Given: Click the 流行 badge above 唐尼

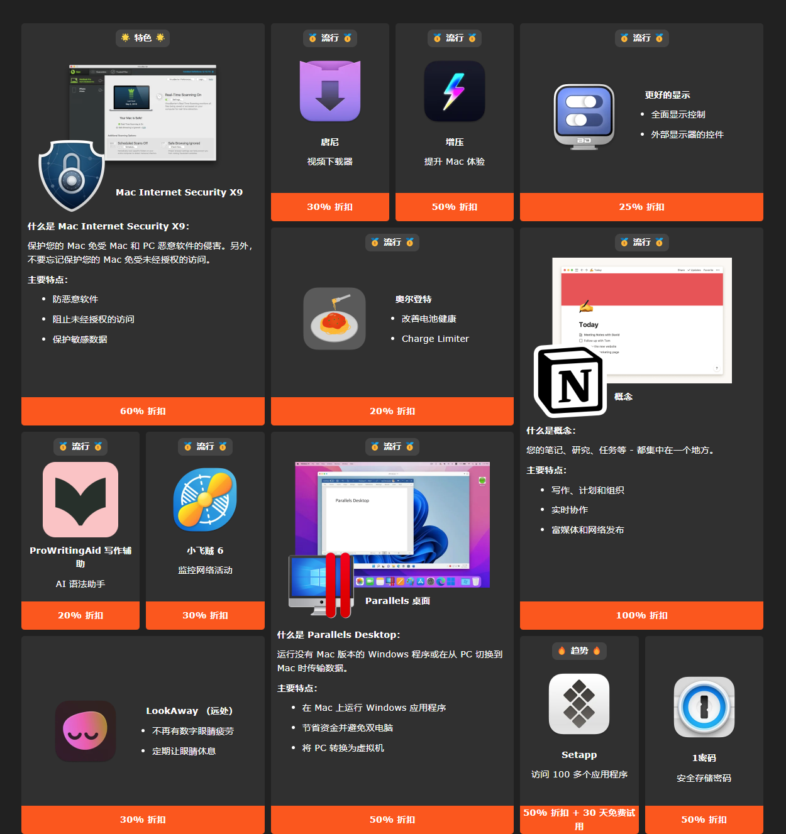Looking at the screenshot, I should (330, 38).
